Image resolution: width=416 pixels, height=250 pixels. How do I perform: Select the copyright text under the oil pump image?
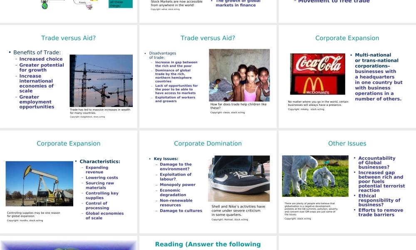[24, 220]
